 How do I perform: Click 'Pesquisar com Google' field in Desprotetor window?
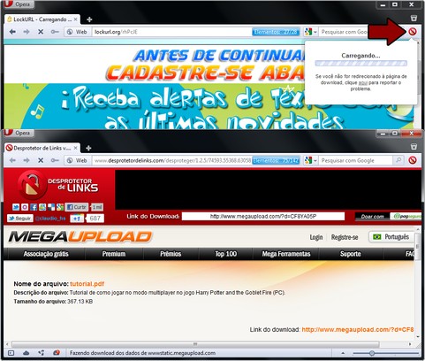coord(356,160)
